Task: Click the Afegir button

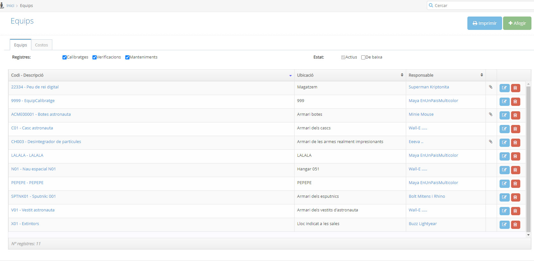Action: tap(517, 23)
